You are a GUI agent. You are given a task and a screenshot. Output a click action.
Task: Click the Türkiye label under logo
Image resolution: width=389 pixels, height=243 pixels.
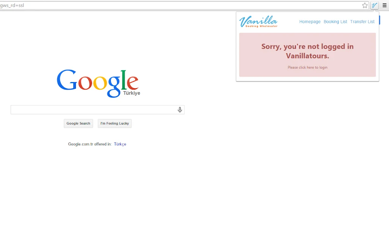pos(132,93)
